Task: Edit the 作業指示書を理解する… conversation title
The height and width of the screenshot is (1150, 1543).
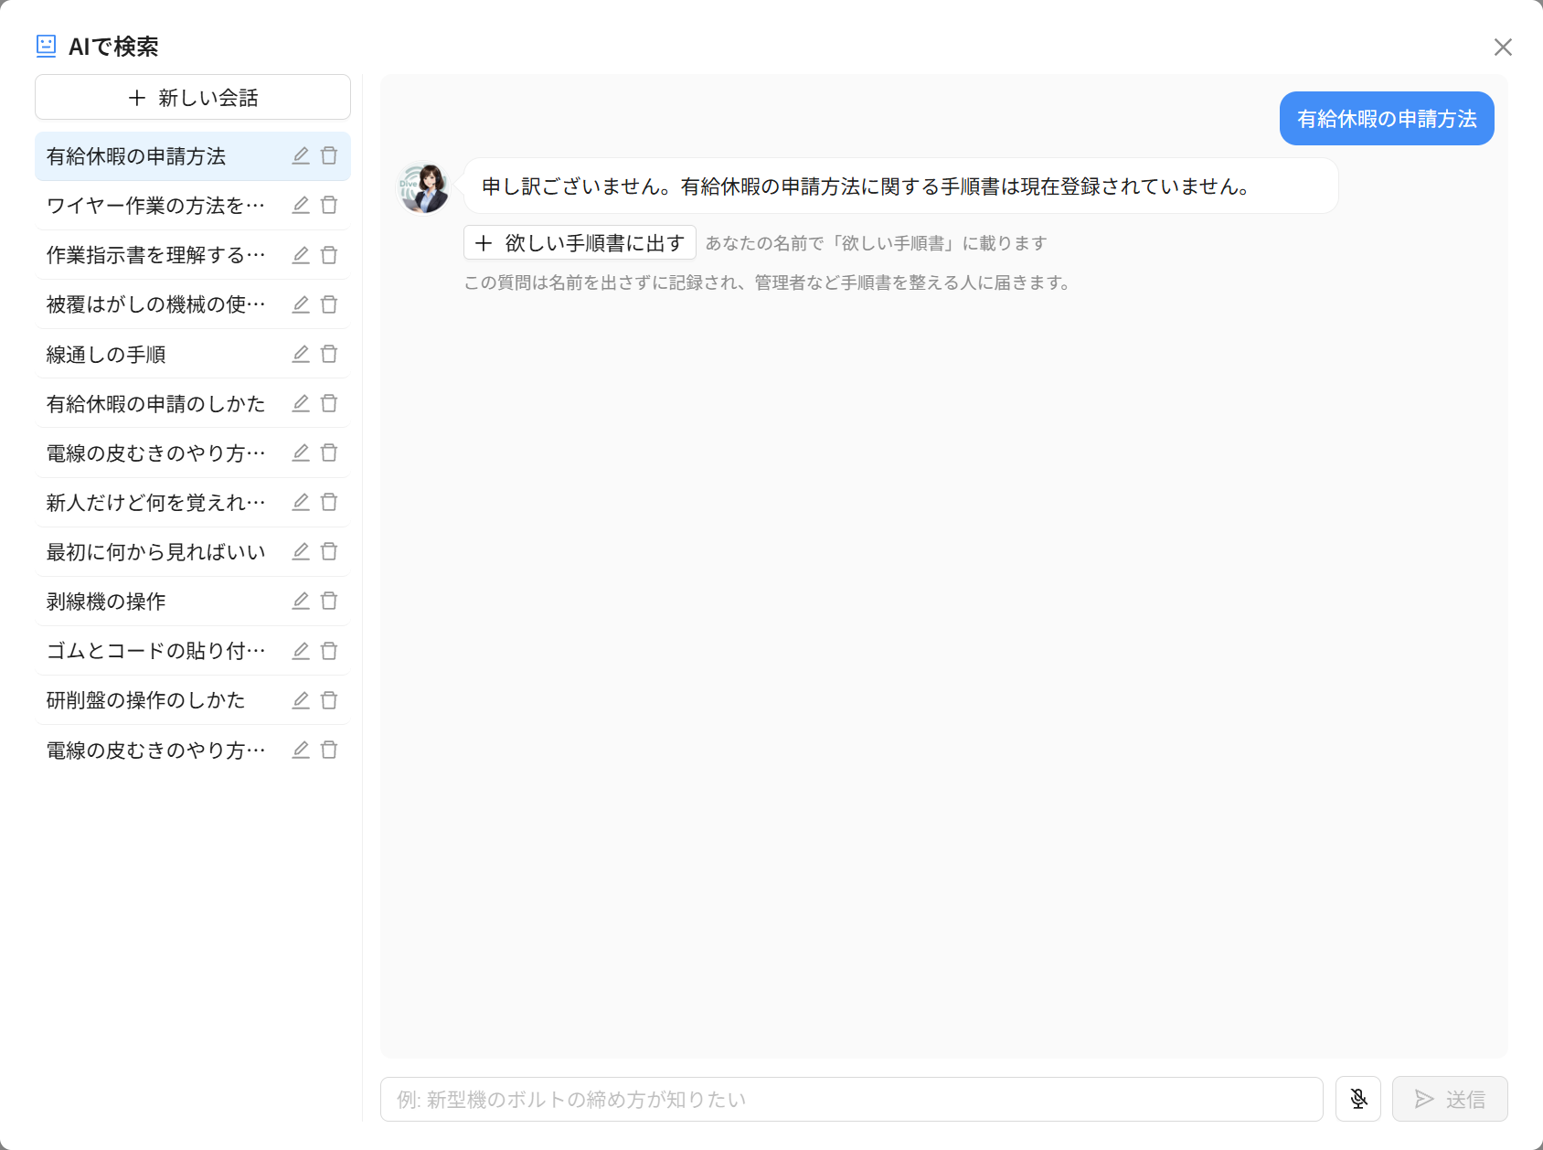Action: (301, 255)
